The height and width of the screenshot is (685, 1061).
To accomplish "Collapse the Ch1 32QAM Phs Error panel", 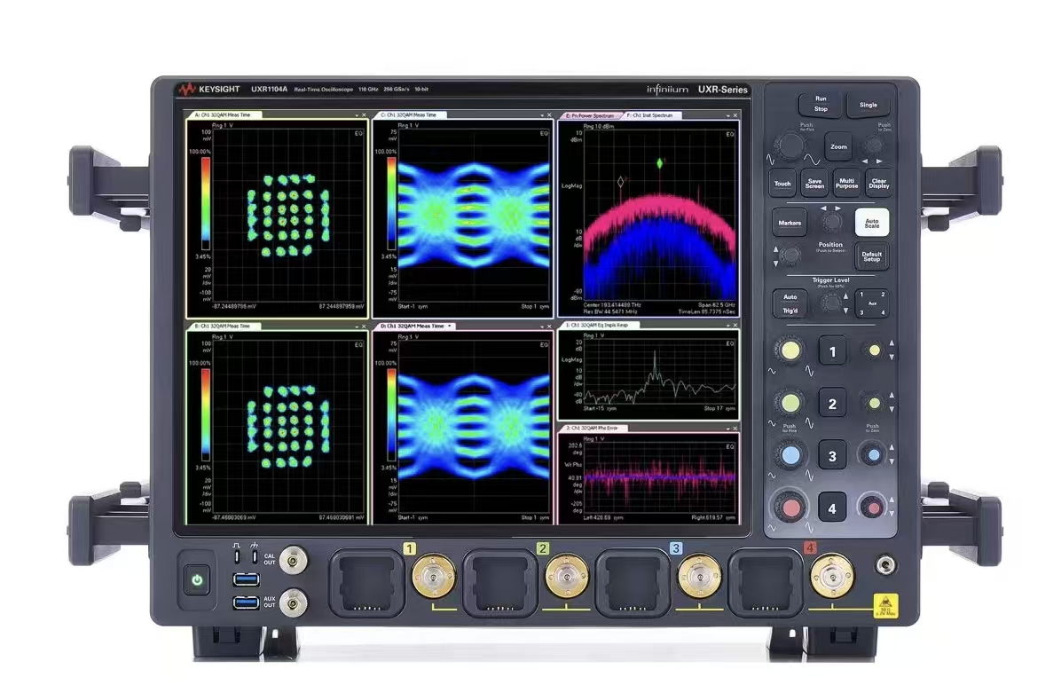I will [727, 428].
